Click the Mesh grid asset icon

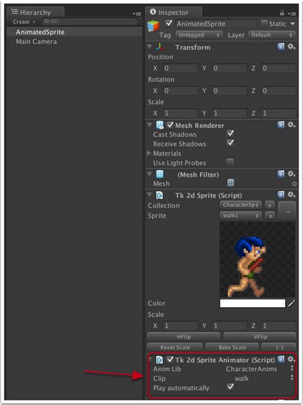231,183
